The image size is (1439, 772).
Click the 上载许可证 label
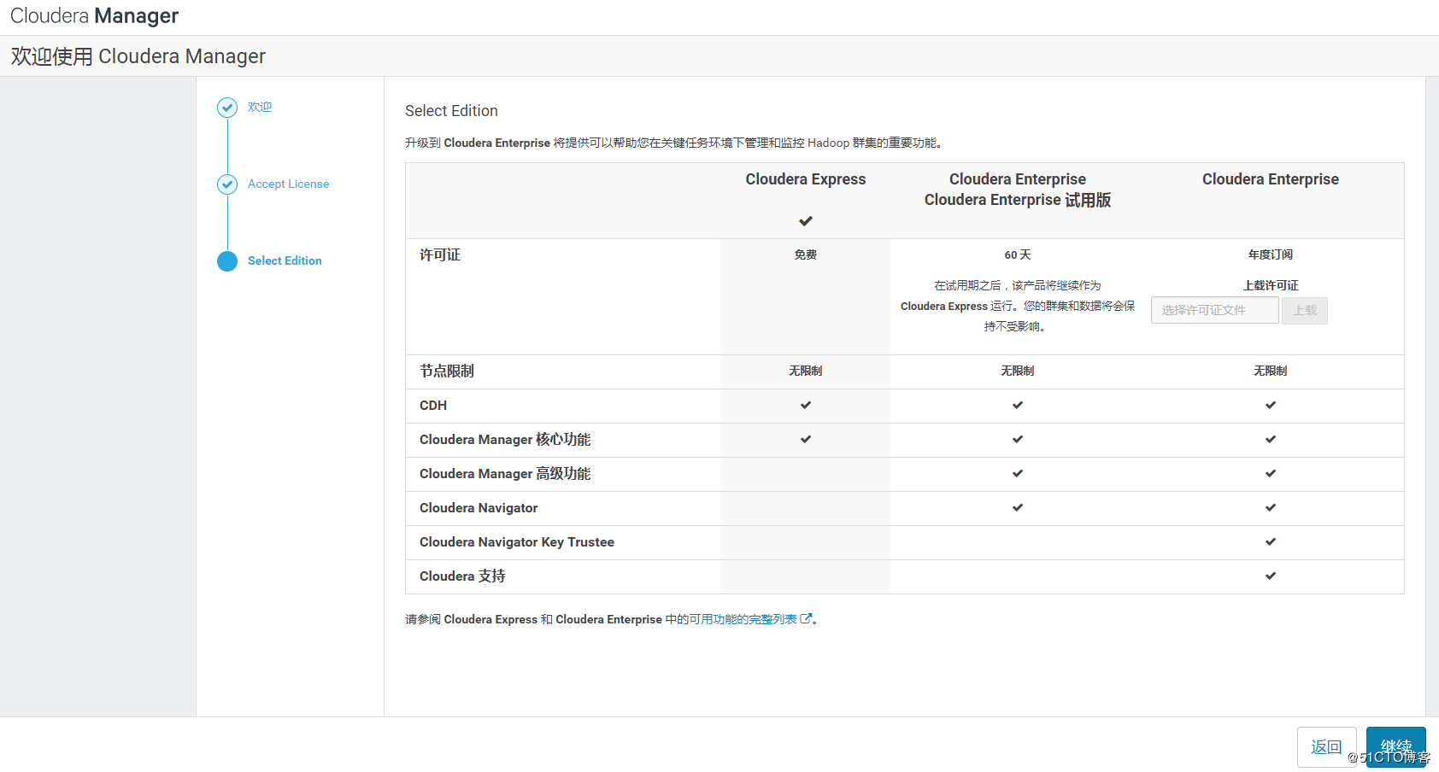1271,285
